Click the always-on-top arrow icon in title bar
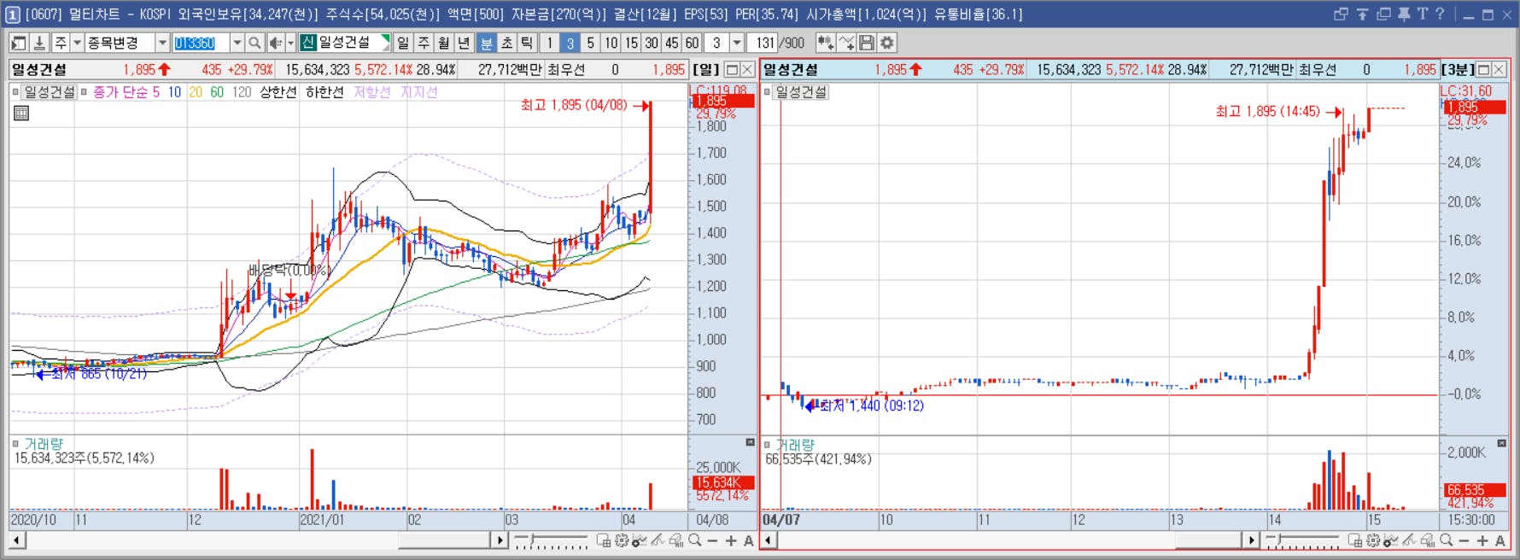The width and height of the screenshot is (1520, 560). (1362, 14)
